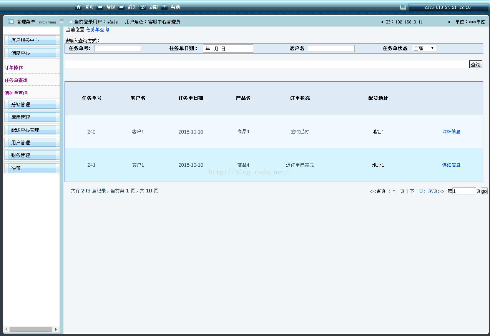The width and height of the screenshot is (490, 336).
Task: Click the 产品名 column header
Action: [243, 98]
